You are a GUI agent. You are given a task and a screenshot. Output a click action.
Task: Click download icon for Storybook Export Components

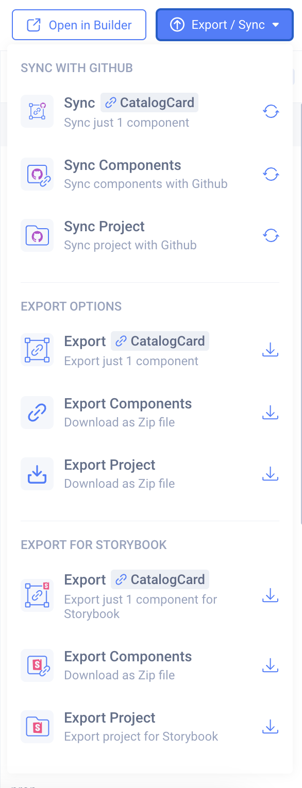(271, 665)
